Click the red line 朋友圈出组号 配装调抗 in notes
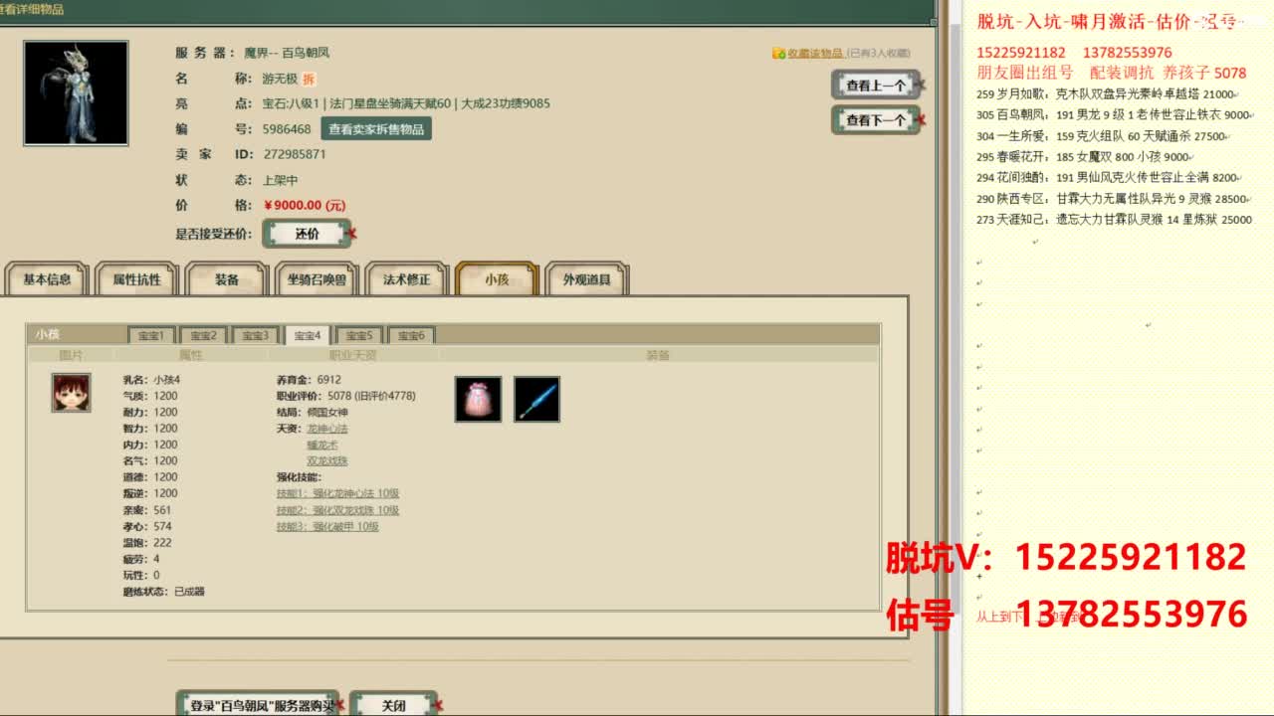This screenshot has width=1274, height=716. (x=1112, y=73)
